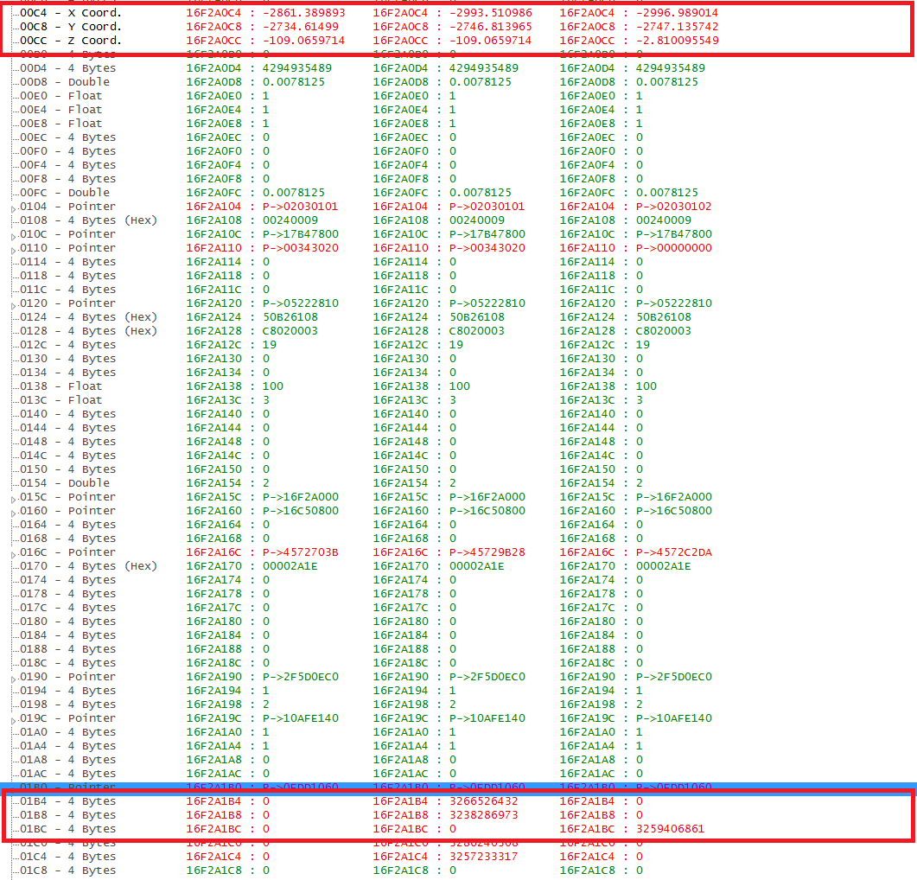
Task: Click the value 3238286973
Action: [484, 815]
